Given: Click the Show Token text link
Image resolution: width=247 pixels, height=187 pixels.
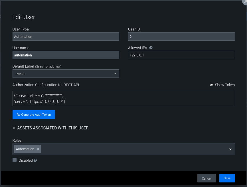Looking at the screenshot, I should coord(225,85).
